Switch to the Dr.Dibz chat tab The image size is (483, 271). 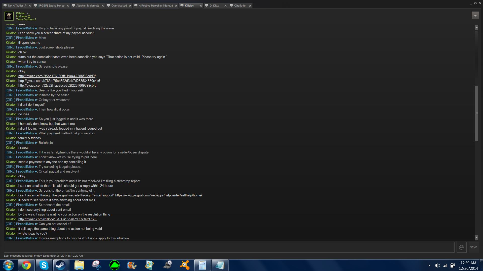(x=214, y=6)
